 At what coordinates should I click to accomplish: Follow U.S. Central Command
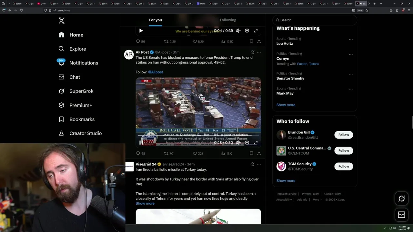pyautogui.click(x=344, y=151)
